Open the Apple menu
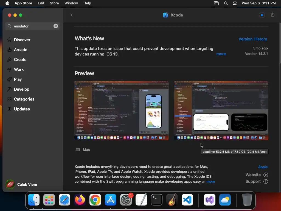281x211 pixels. pyautogui.click(x=7, y=3)
